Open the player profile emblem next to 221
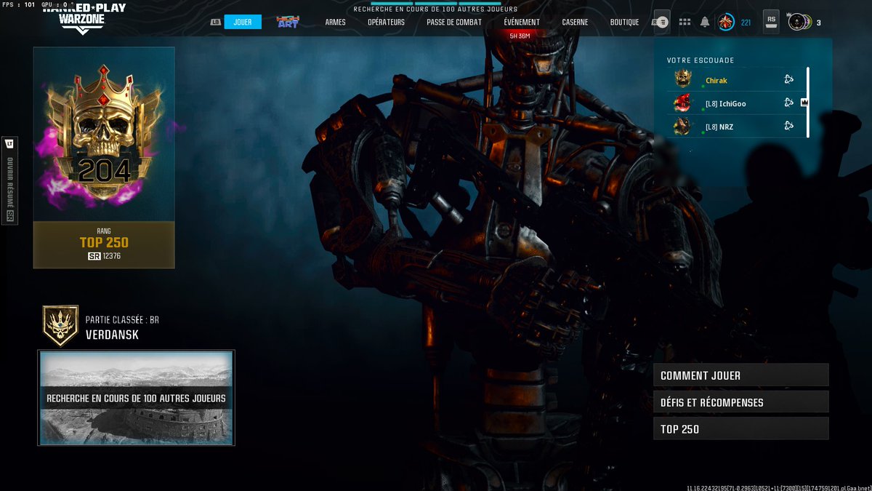872x491 pixels. [x=726, y=22]
